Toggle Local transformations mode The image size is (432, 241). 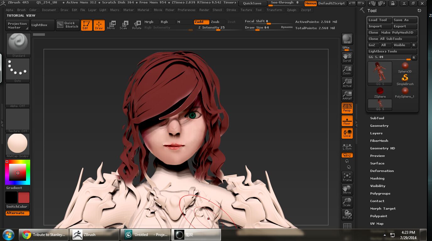[x=347, y=133]
